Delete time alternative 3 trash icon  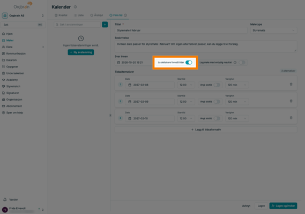coord(291,118)
